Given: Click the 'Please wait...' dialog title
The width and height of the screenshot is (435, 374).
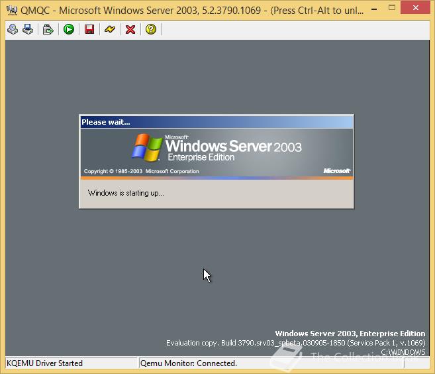Looking at the screenshot, I should [x=106, y=122].
